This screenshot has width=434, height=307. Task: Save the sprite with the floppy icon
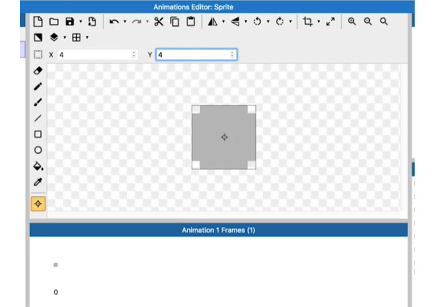pyautogui.click(x=70, y=22)
